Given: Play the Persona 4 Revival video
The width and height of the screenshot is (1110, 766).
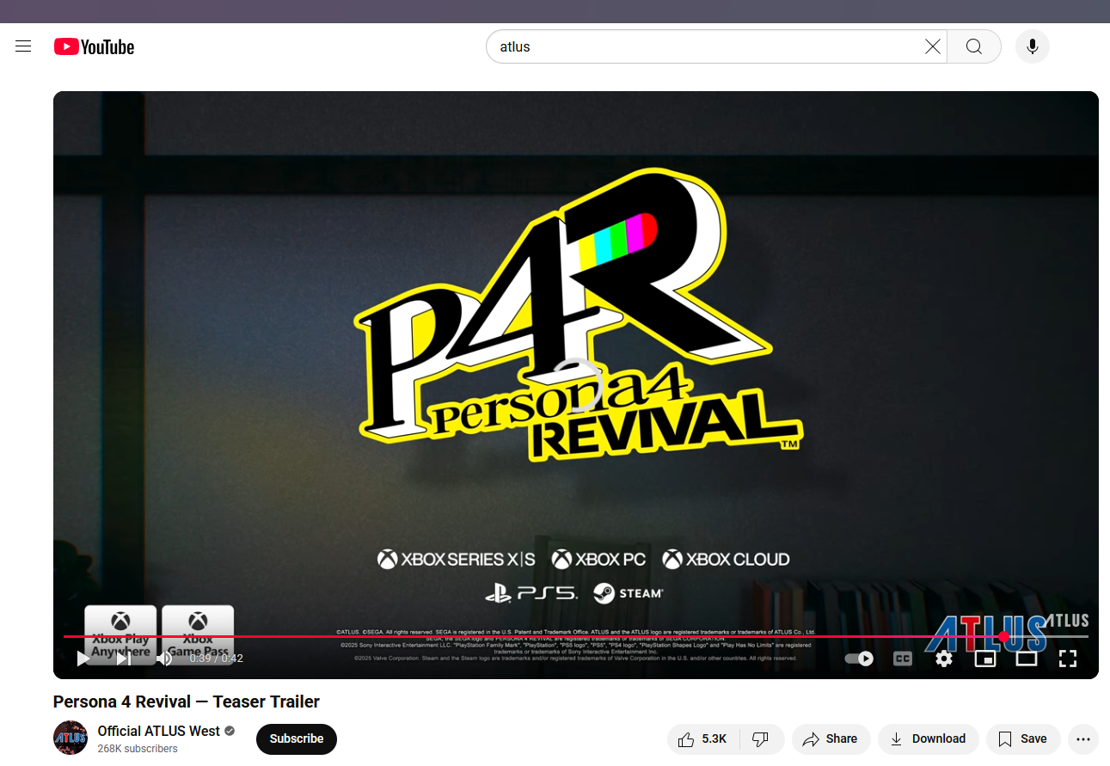Looking at the screenshot, I should [x=83, y=659].
